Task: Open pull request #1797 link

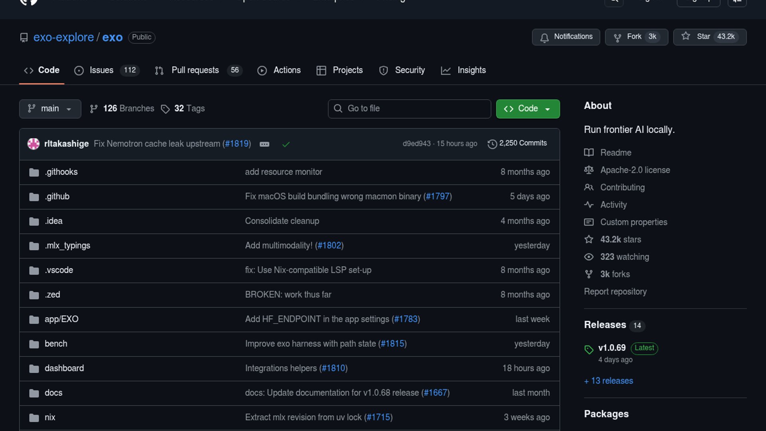Action: click(x=438, y=196)
